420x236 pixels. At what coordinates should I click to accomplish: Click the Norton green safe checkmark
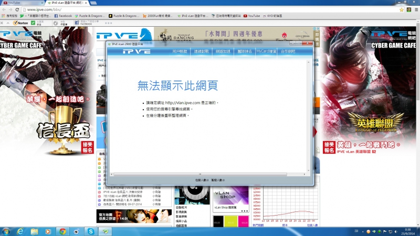(33, 23)
